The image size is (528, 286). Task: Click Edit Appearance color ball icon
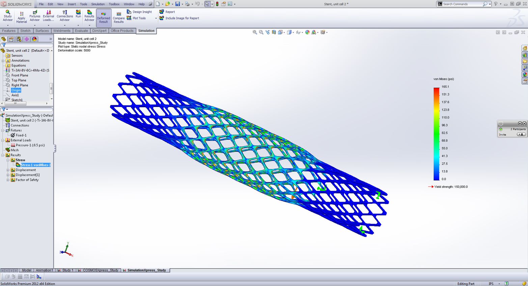click(307, 32)
